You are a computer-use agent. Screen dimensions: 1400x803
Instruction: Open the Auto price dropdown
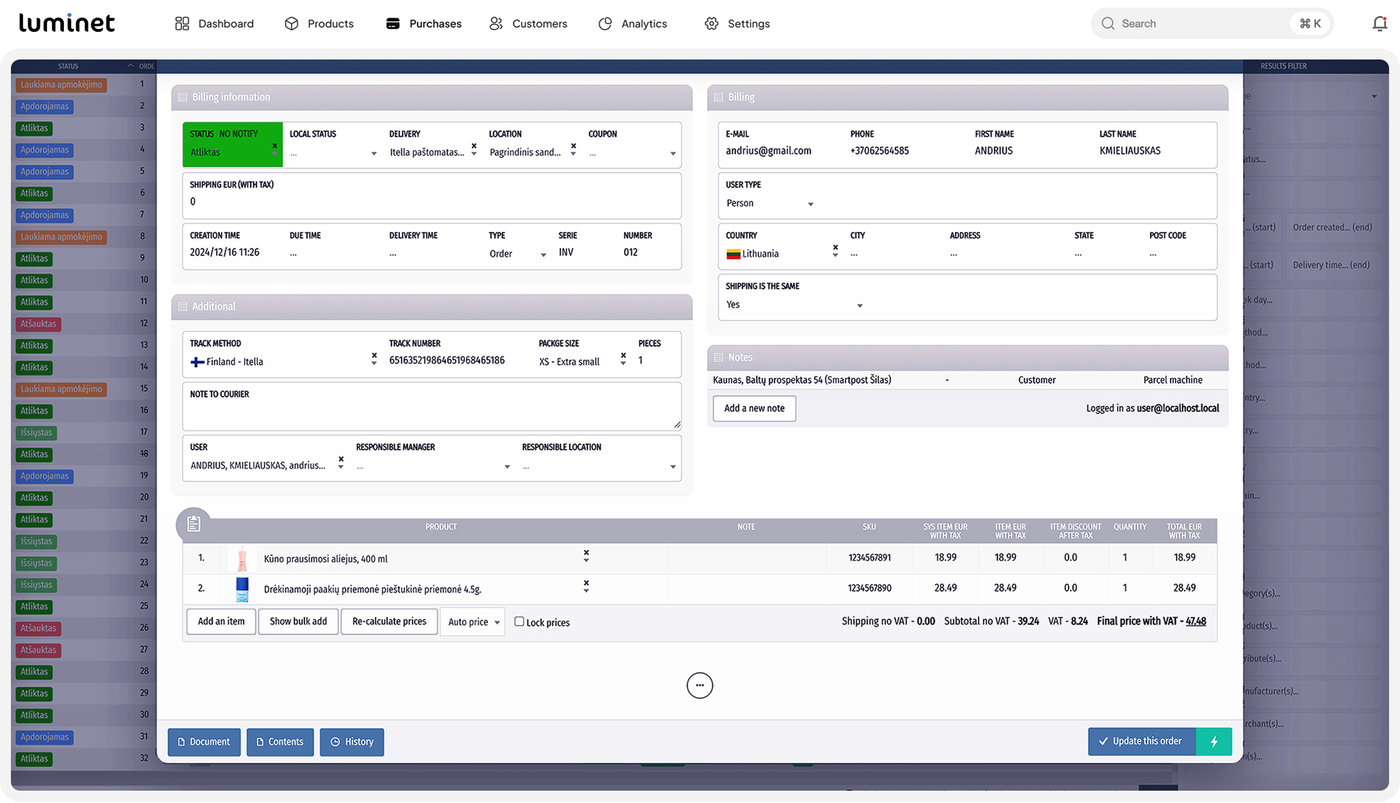pos(473,622)
